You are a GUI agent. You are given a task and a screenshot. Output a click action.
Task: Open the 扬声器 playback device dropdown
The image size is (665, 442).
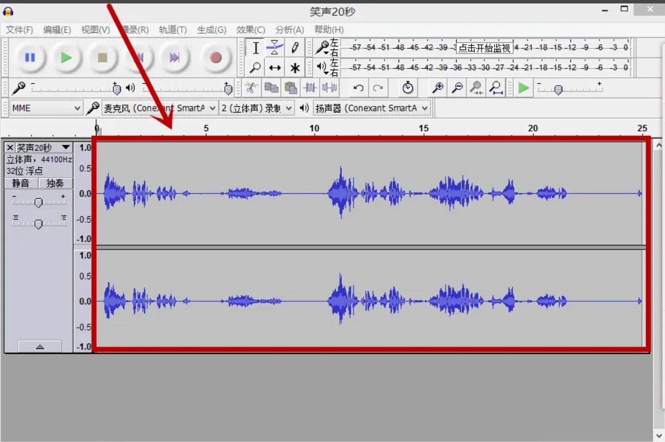click(372, 108)
